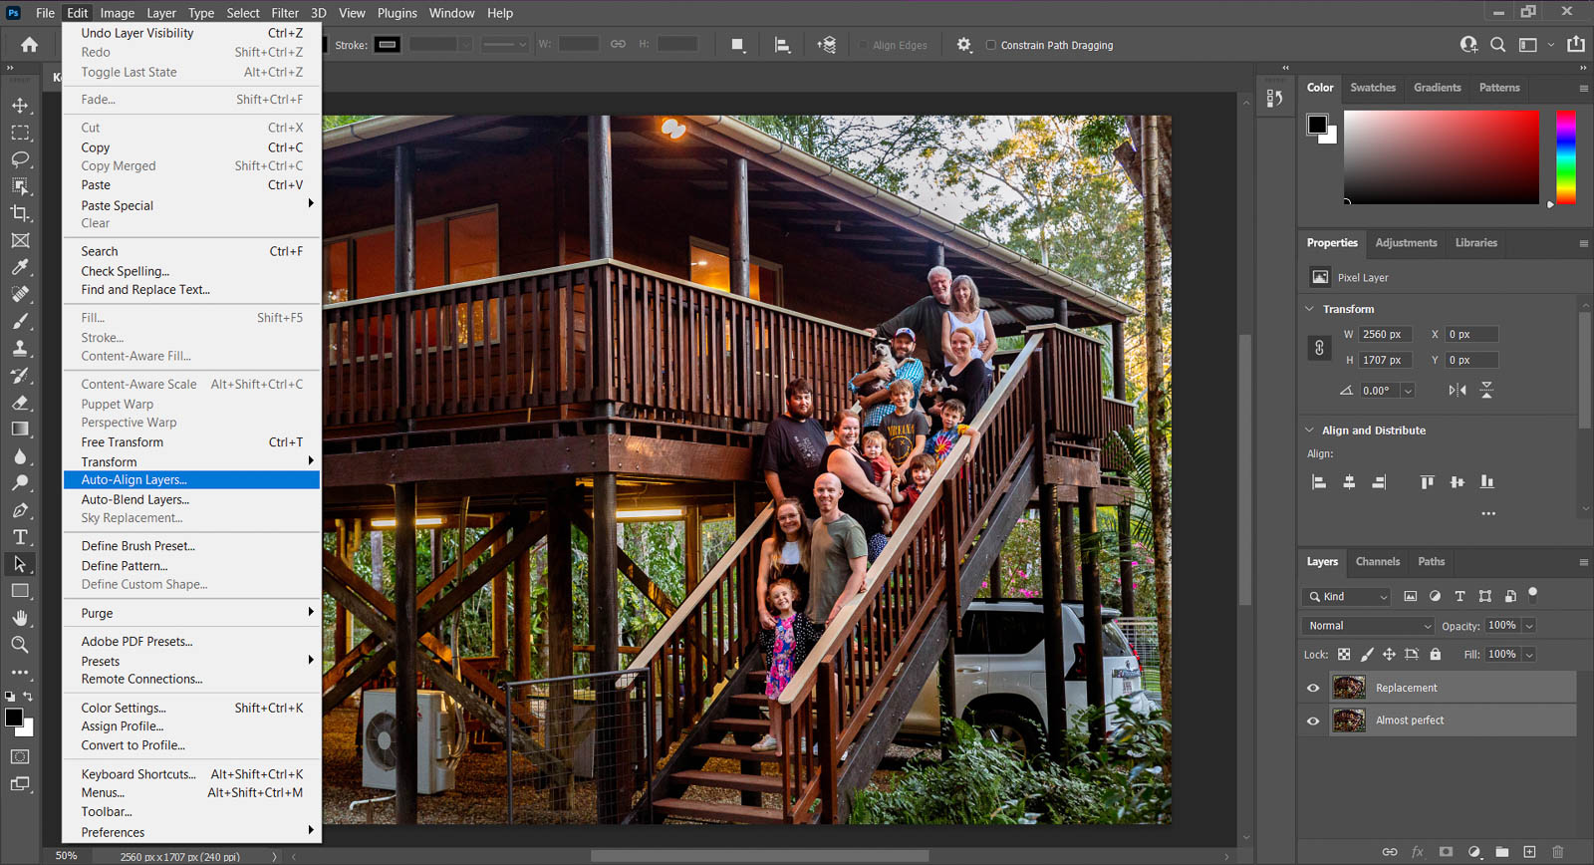1594x865 pixels.
Task: Select the Horizontal Type tool
Action: click(20, 537)
